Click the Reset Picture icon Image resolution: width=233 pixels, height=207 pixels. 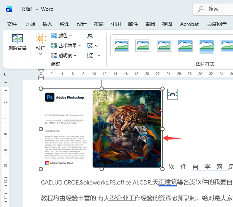coord(90,56)
